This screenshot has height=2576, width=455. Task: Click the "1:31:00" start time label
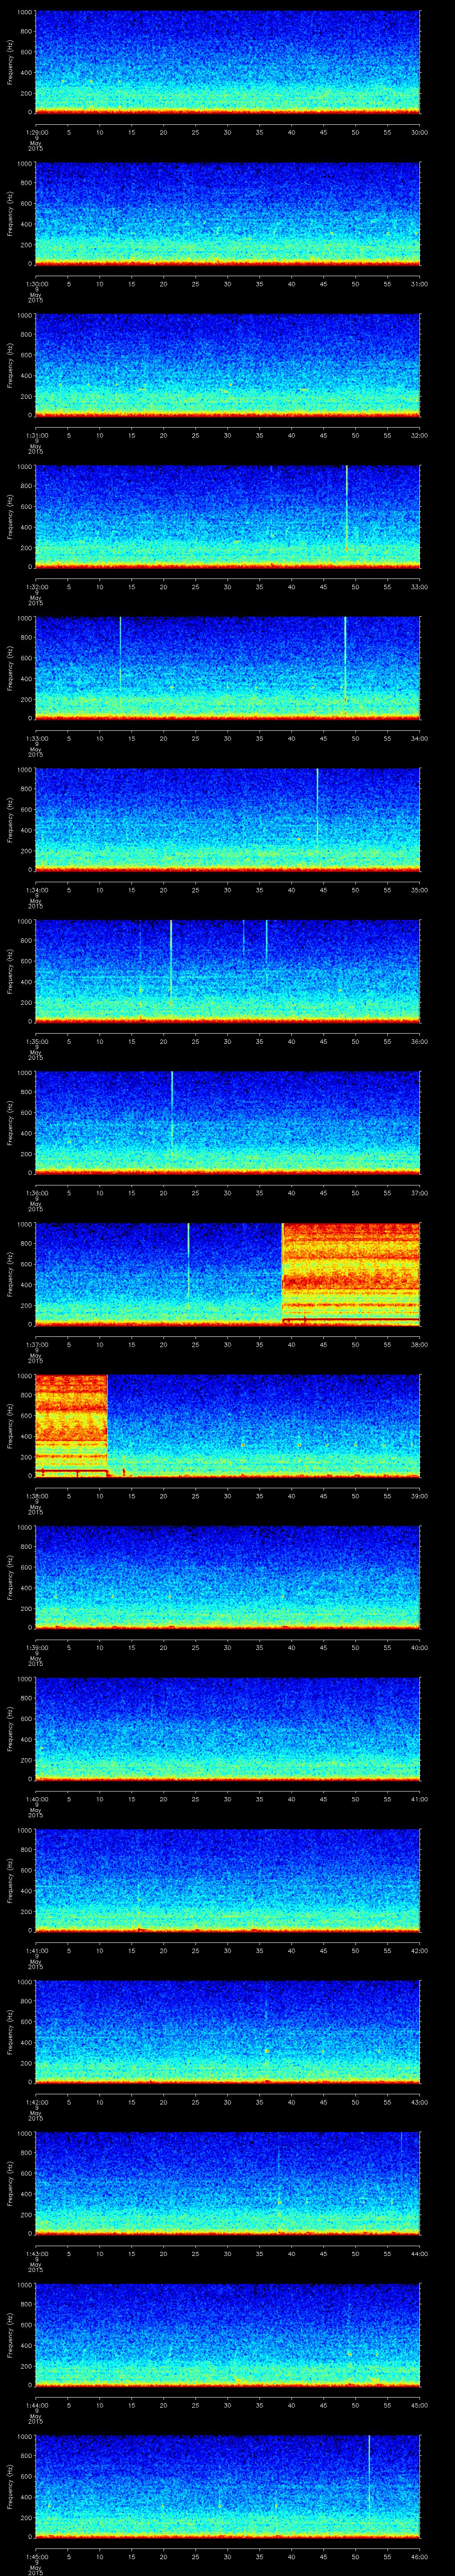pos(36,435)
